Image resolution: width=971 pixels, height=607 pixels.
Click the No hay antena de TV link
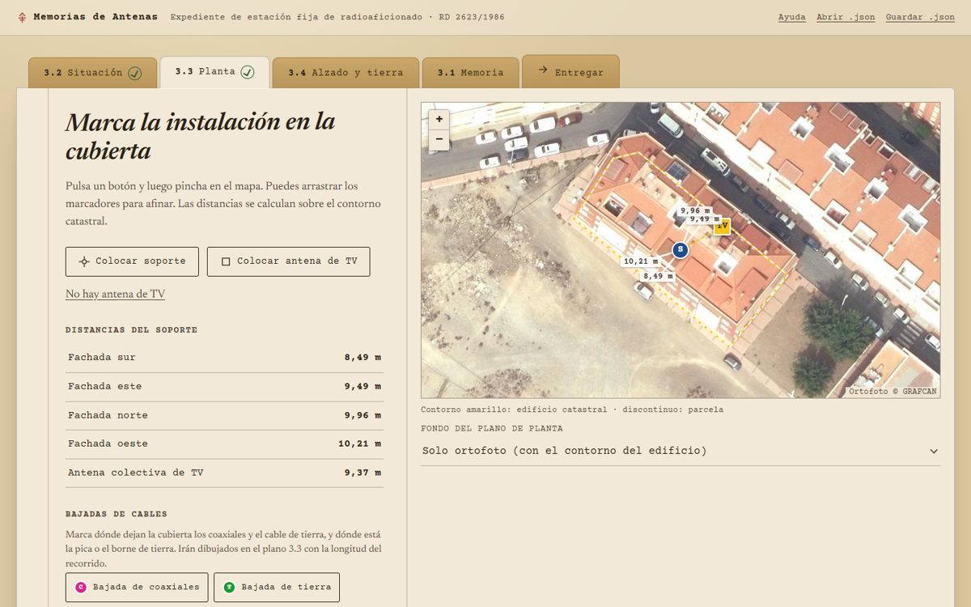[x=115, y=294]
